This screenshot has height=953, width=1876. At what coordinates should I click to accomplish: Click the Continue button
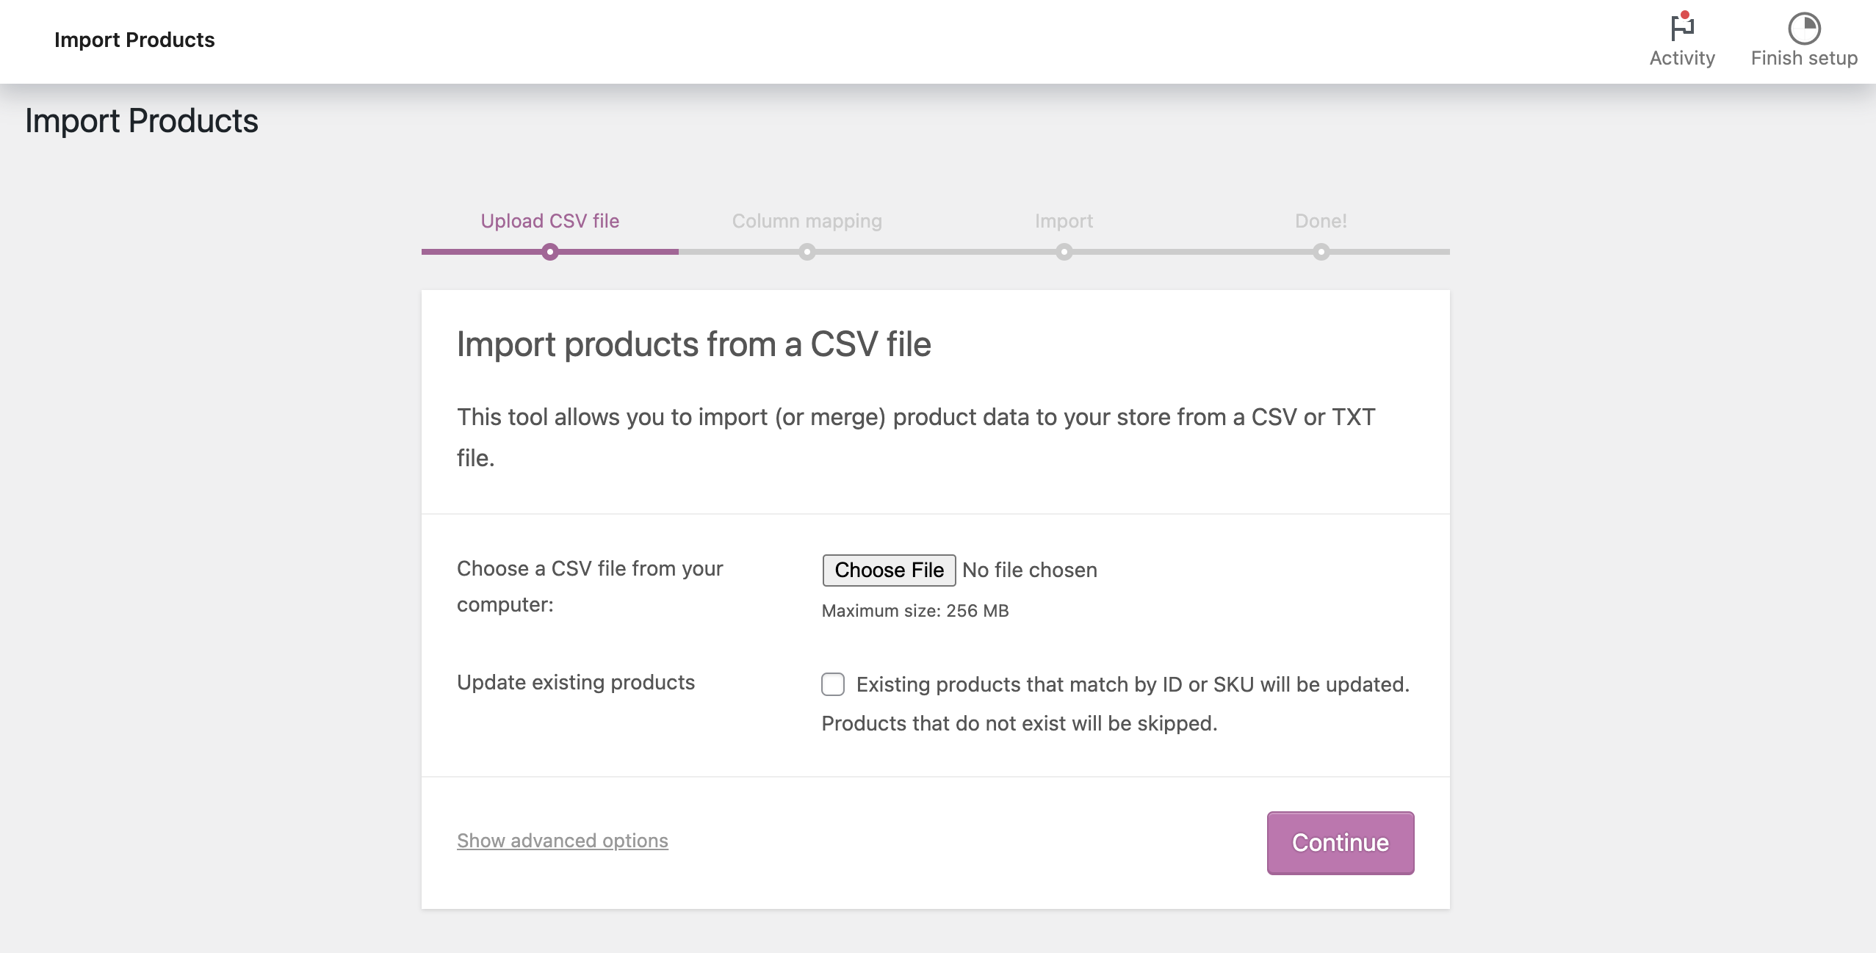point(1340,841)
